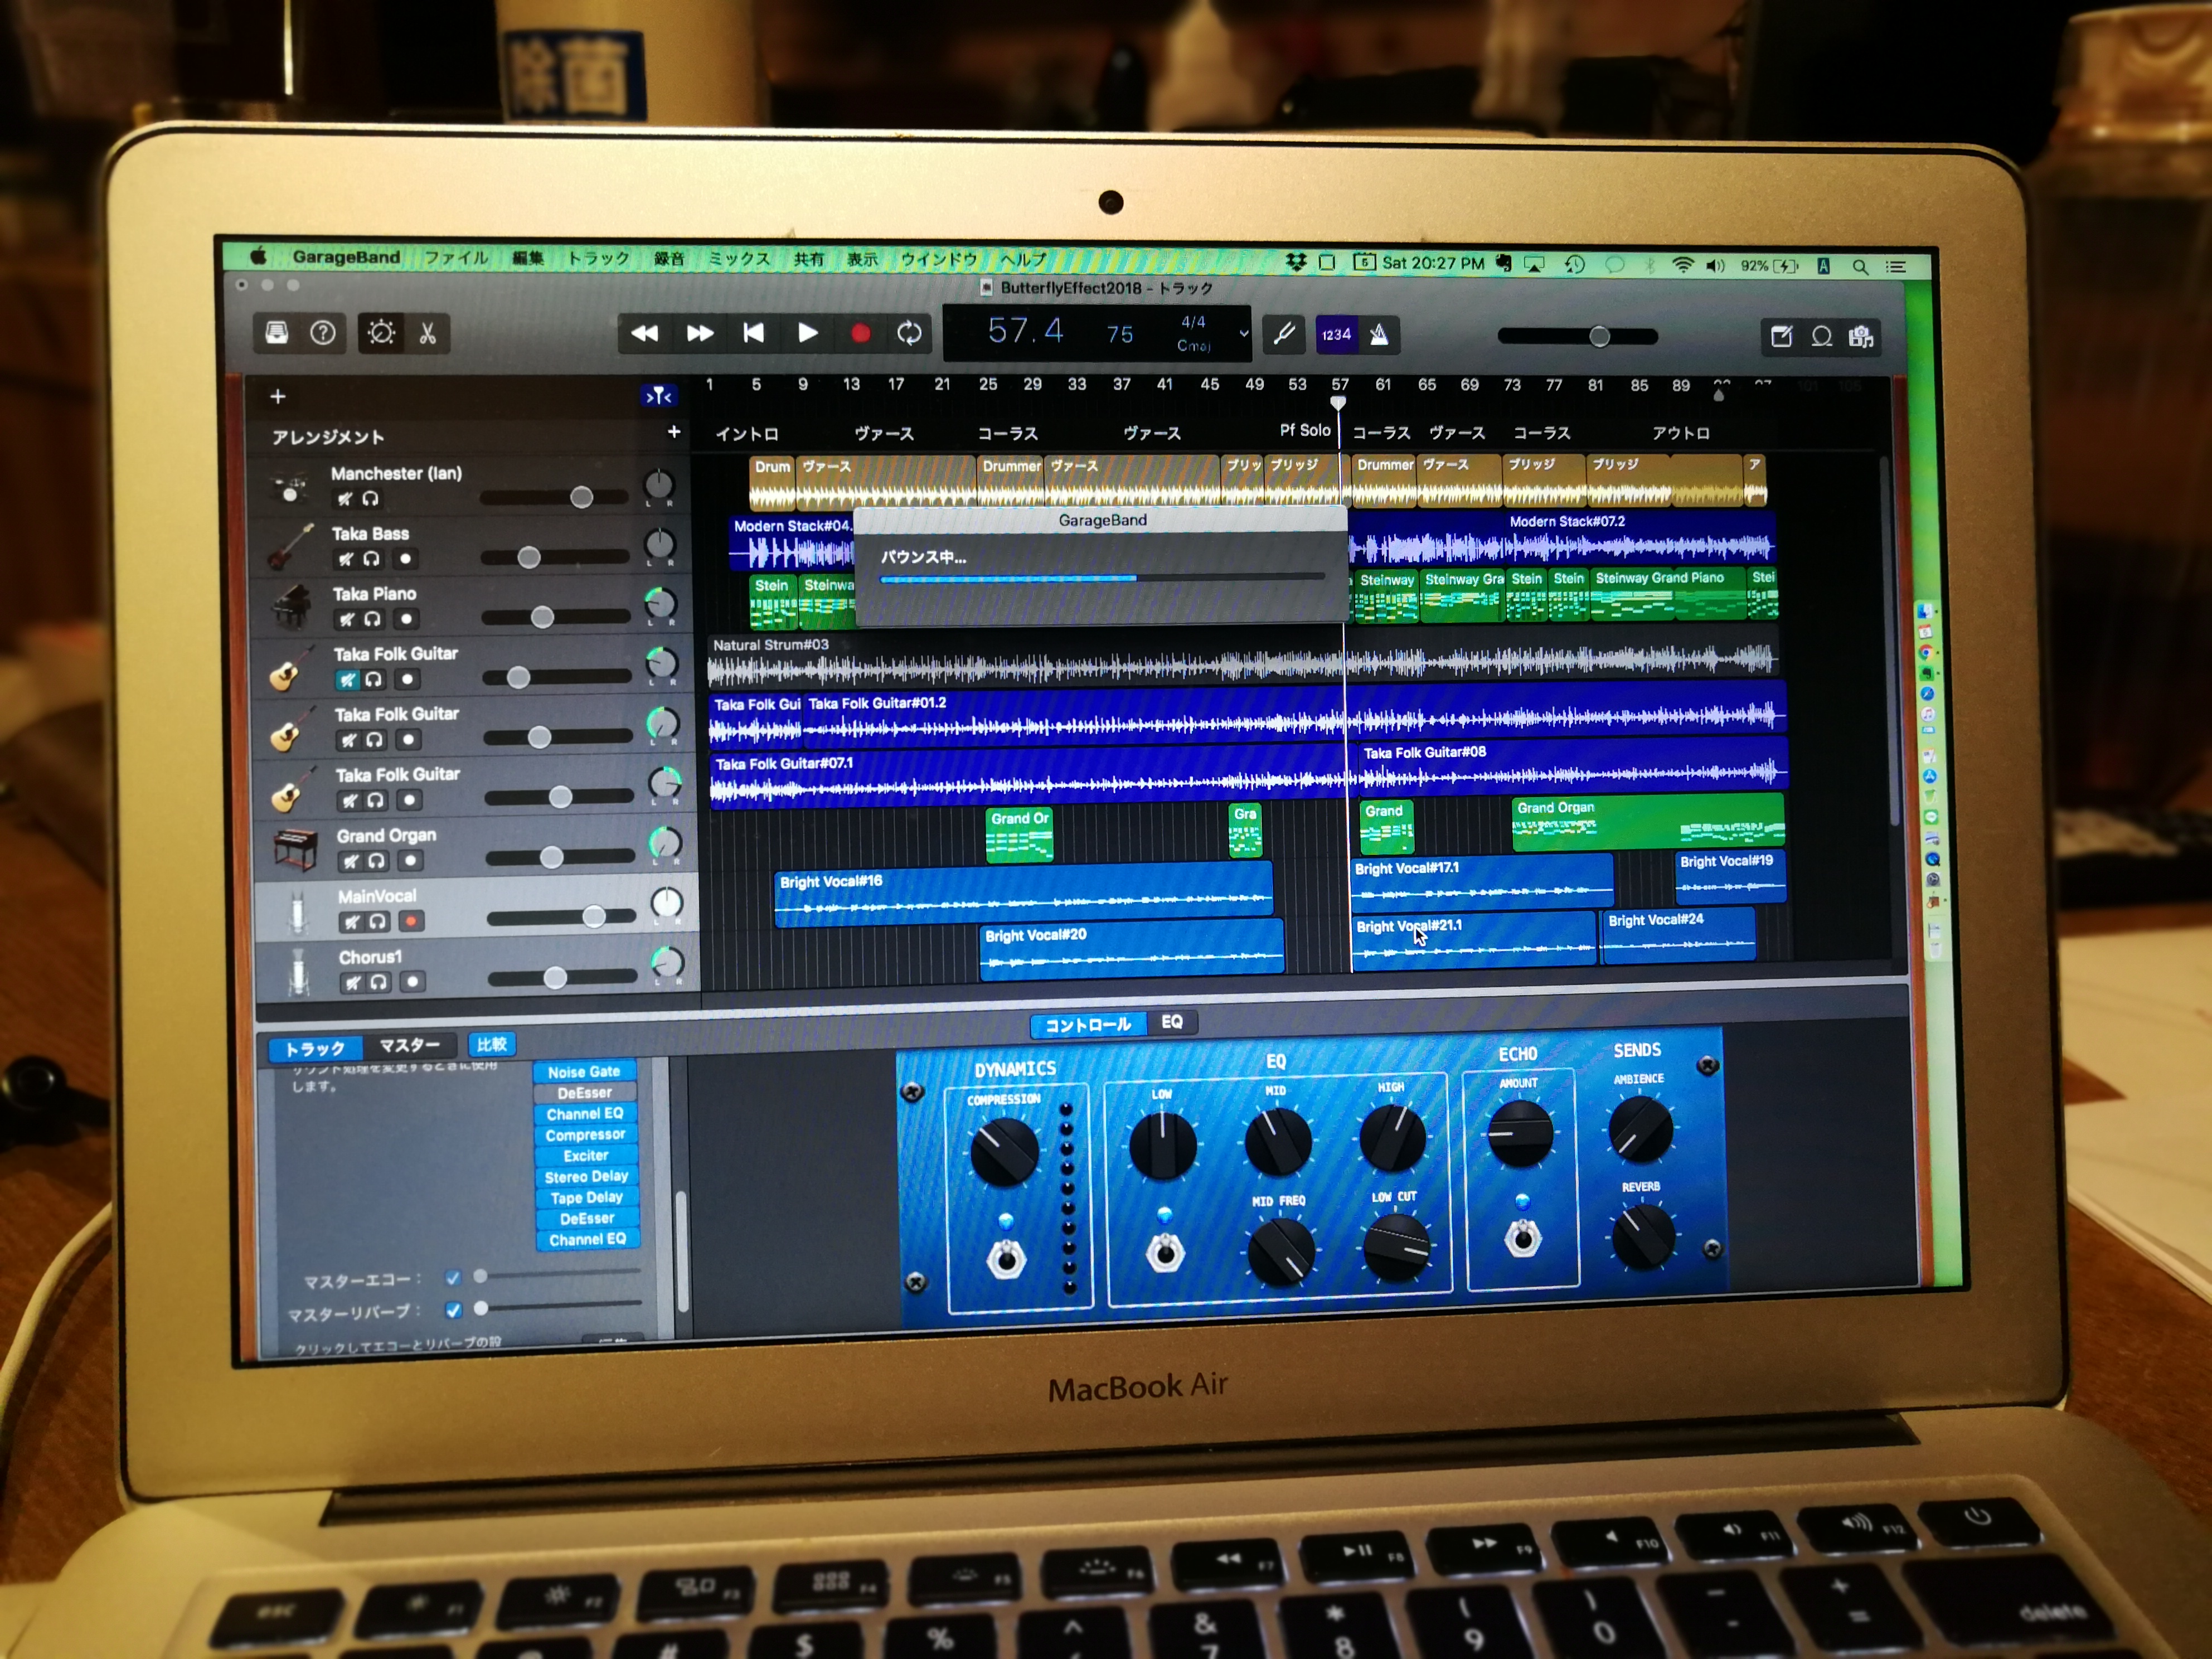
Task: Switch to the トラック tab
Action: (x=315, y=1048)
